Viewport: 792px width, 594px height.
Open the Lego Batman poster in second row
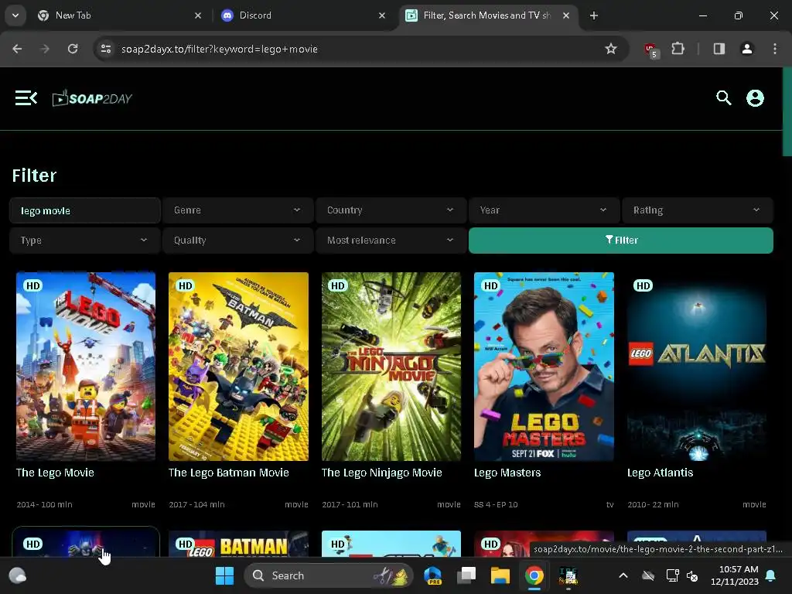pos(238,544)
